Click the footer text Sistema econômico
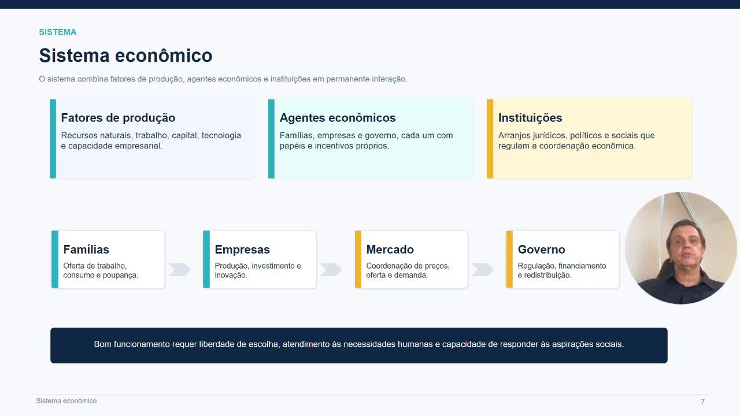740x416 pixels. pyautogui.click(x=66, y=401)
